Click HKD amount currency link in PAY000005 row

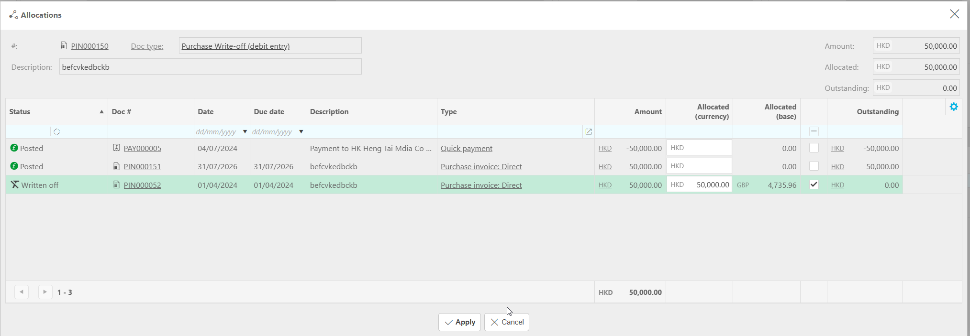click(x=605, y=148)
